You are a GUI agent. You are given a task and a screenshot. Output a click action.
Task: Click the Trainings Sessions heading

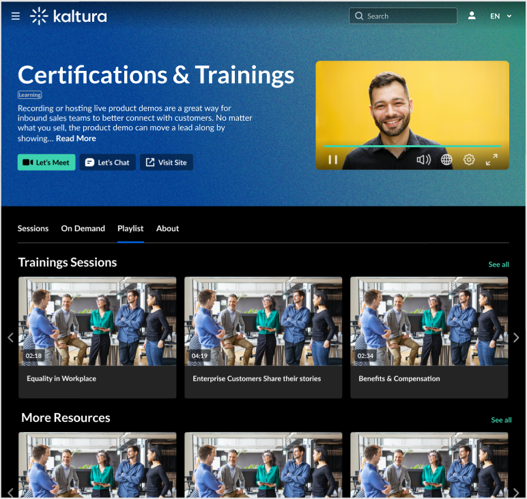pyautogui.click(x=68, y=262)
